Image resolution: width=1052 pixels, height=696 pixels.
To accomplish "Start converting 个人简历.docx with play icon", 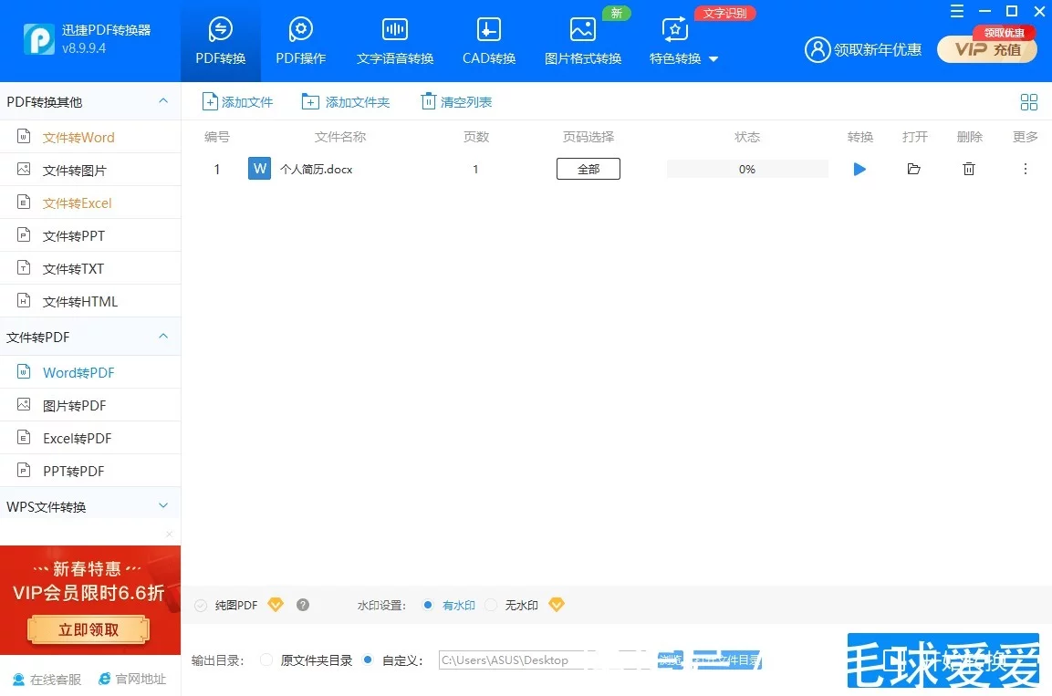I will click(859, 169).
